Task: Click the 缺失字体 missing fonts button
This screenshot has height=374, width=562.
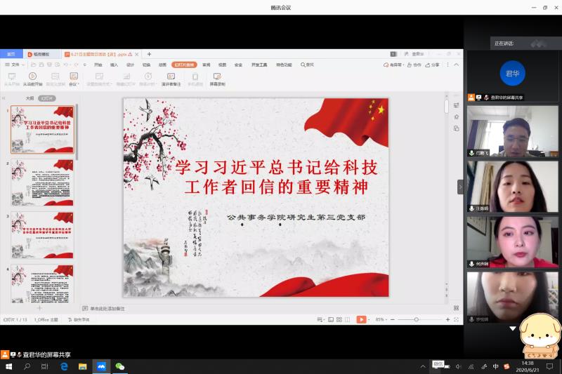Action: 79,319
